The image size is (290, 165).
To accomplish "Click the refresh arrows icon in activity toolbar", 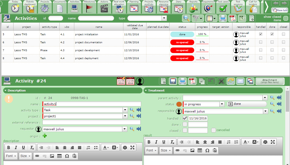I will click(x=231, y=81).
